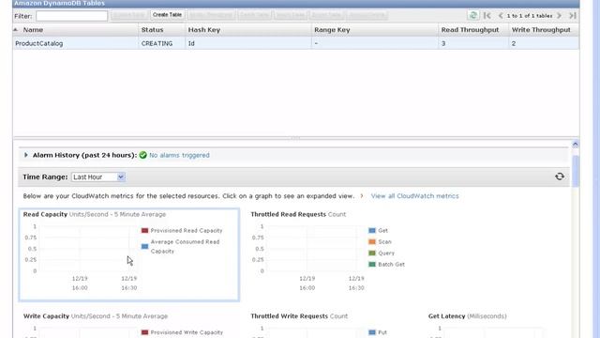Viewport: 600px width, 338px height.
Task: Click the write throughput value 2
Action: pos(514,44)
